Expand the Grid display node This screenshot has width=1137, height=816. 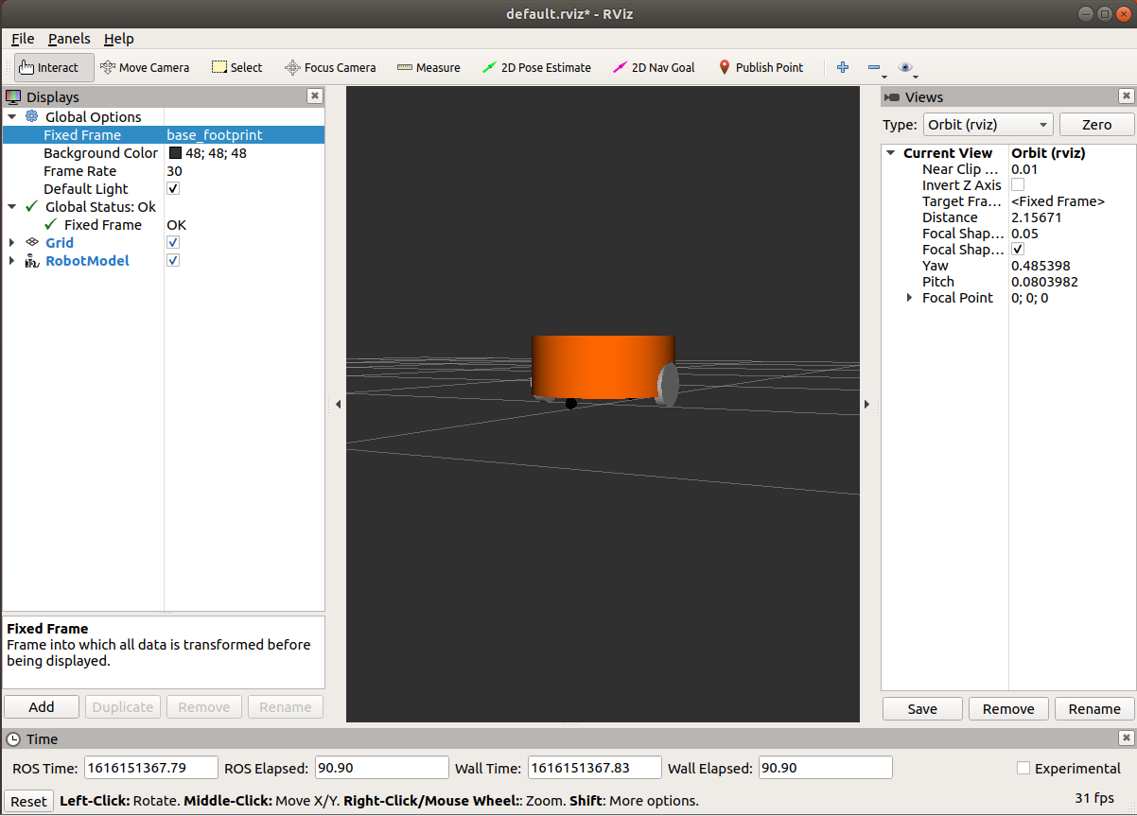coord(12,242)
